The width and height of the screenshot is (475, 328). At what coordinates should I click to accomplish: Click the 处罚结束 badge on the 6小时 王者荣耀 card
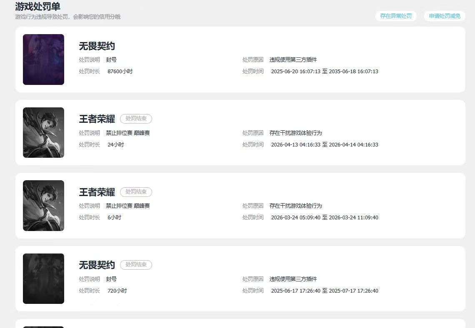click(136, 192)
